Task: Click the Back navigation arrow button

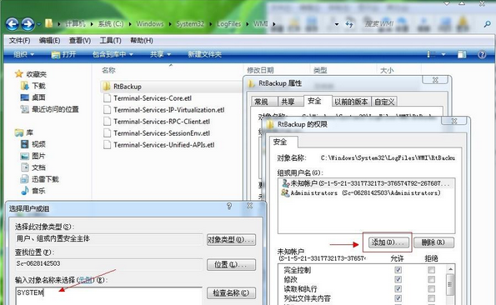Action: tap(13, 24)
